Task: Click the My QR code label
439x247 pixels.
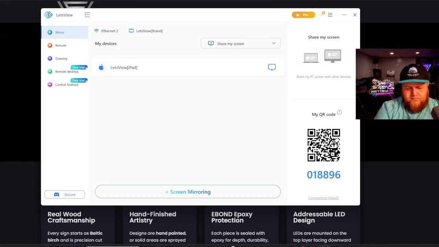Action: point(324,114)
